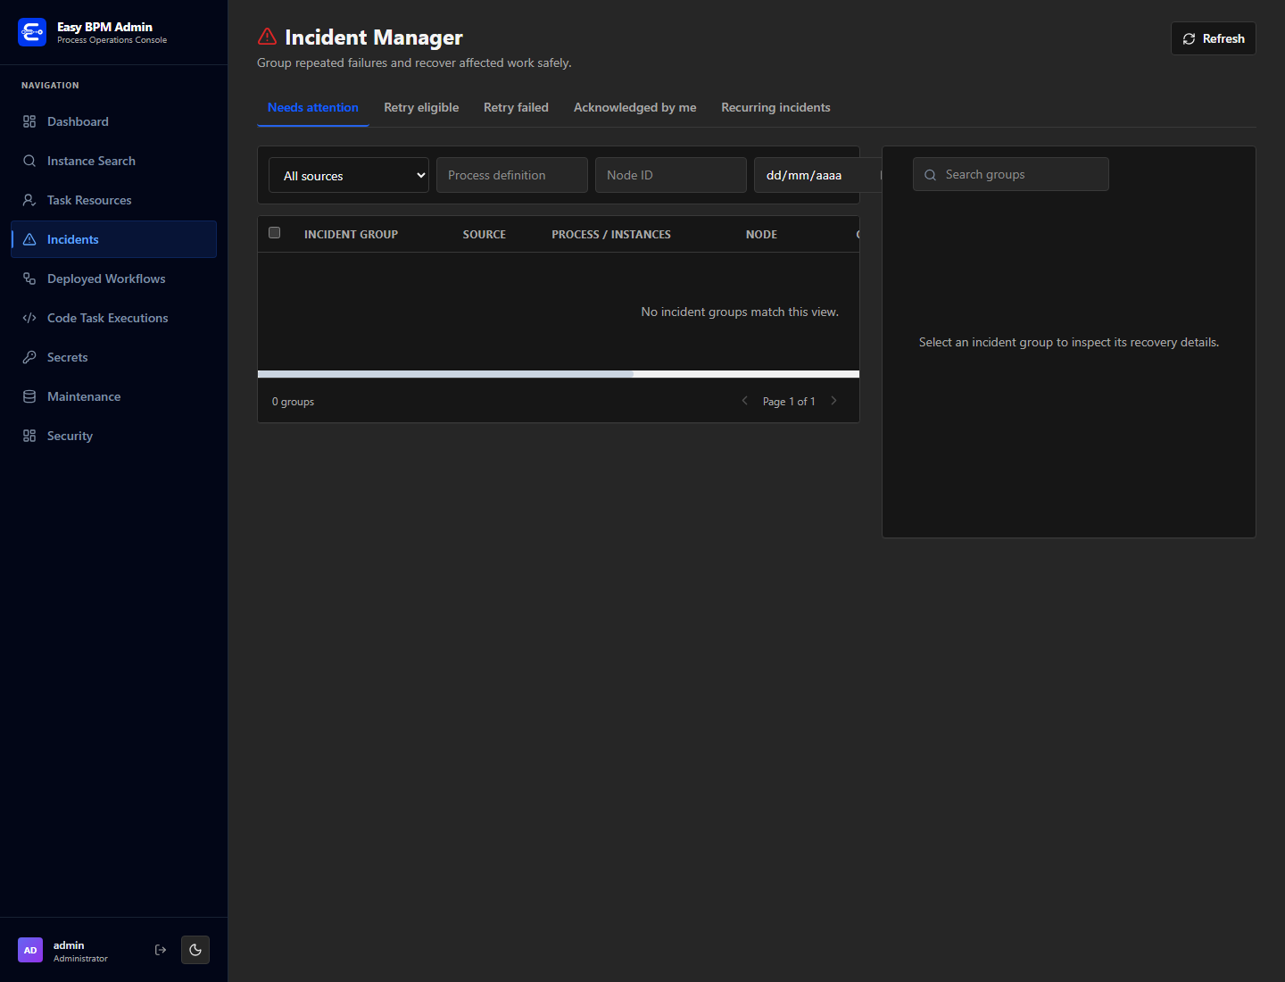Click the Deployed Workflows icon

point(29,279)
